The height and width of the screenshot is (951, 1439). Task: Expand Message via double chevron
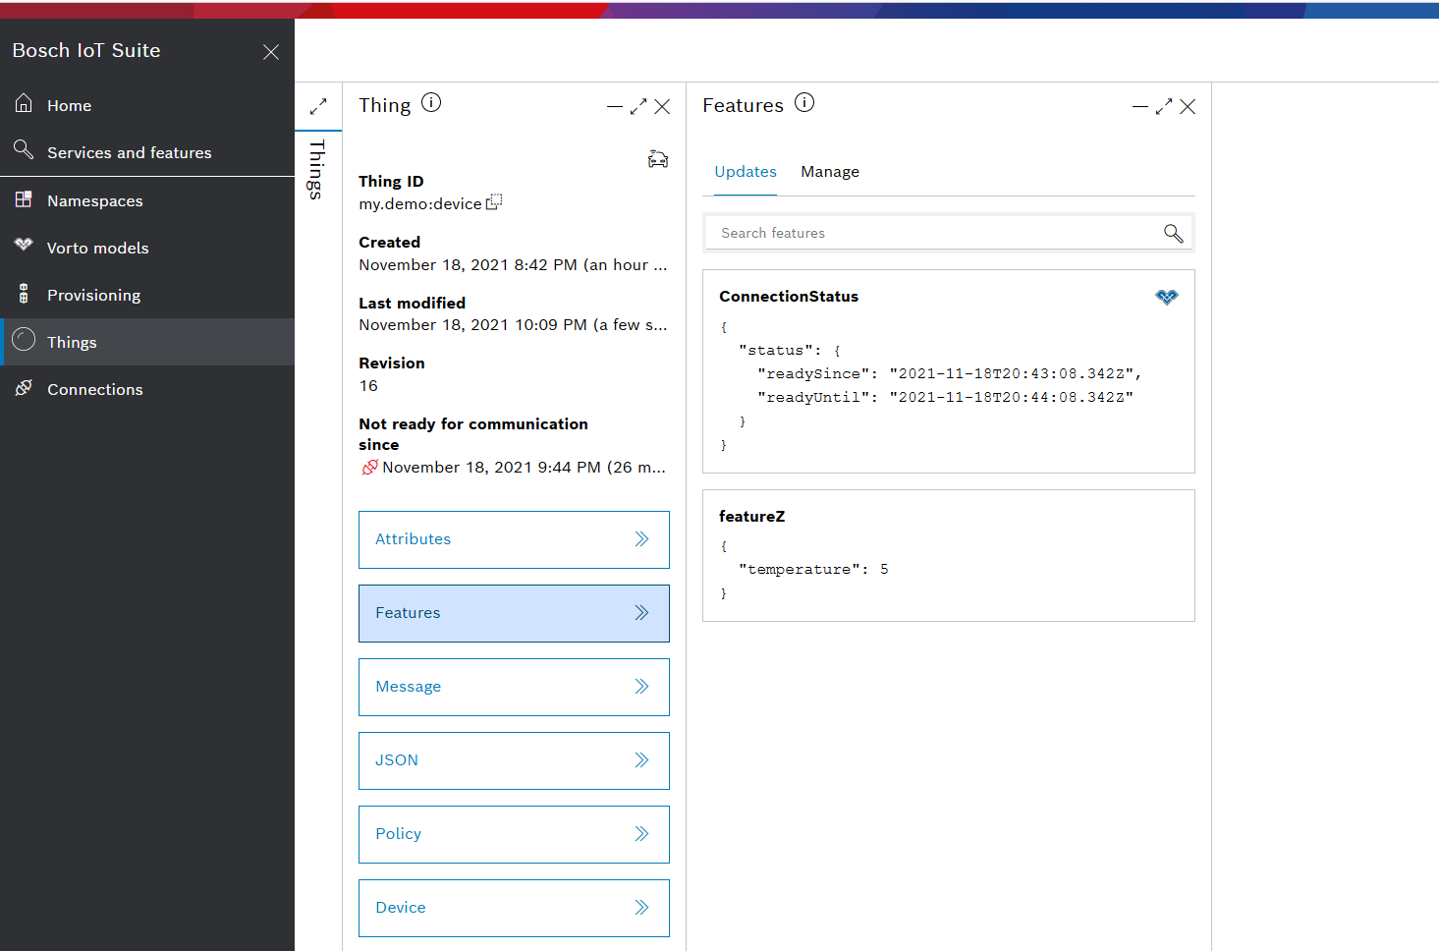[x=641, y=686]
